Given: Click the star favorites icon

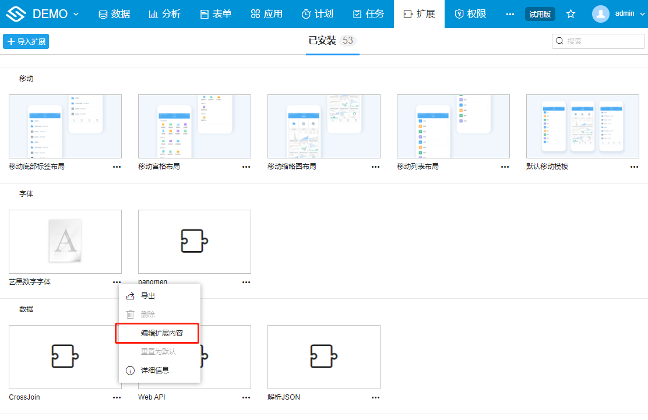Looking at the screenshot, I should 571,14.
